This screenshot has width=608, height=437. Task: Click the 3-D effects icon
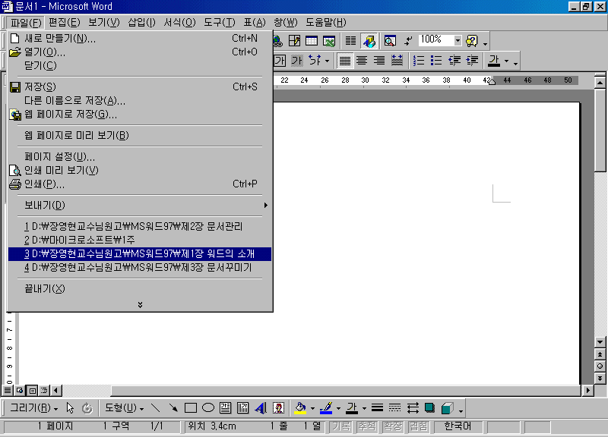tap(447, 408)
